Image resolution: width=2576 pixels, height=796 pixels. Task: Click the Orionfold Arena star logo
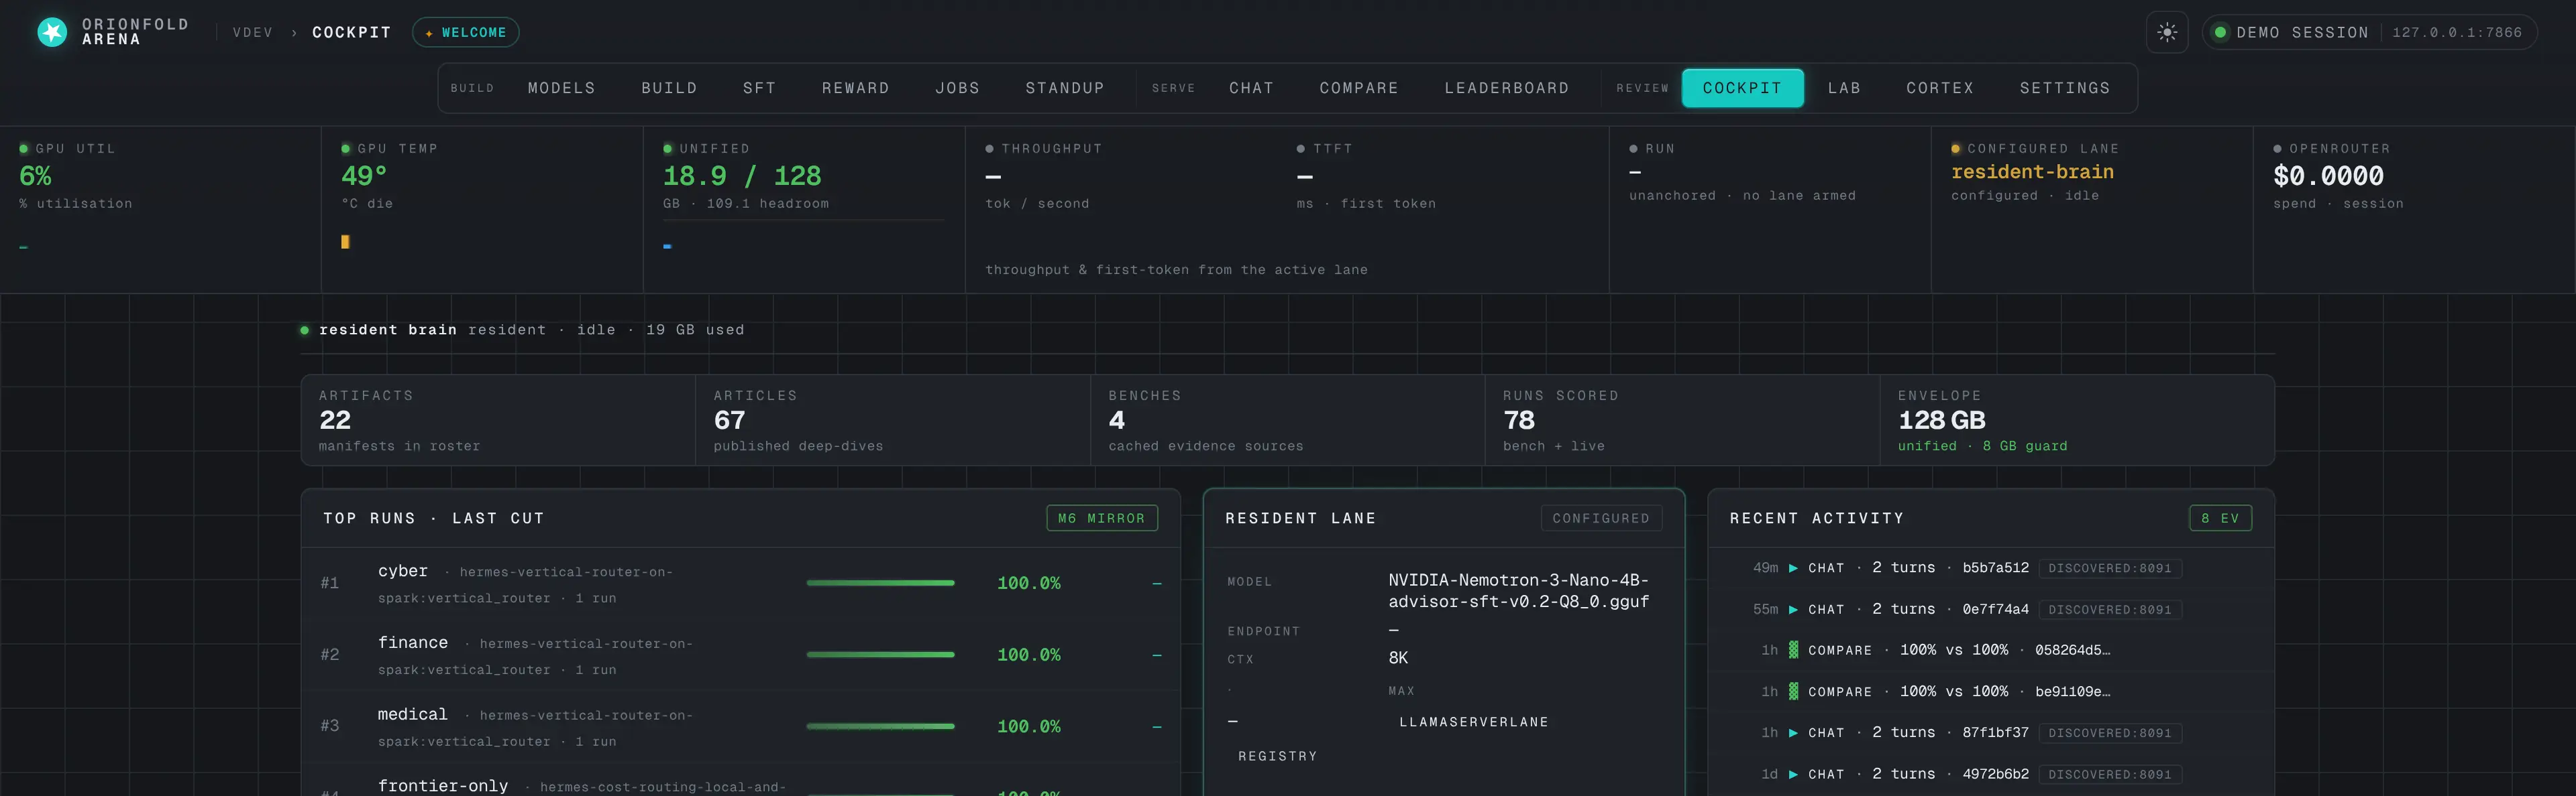tap(52, 32)
